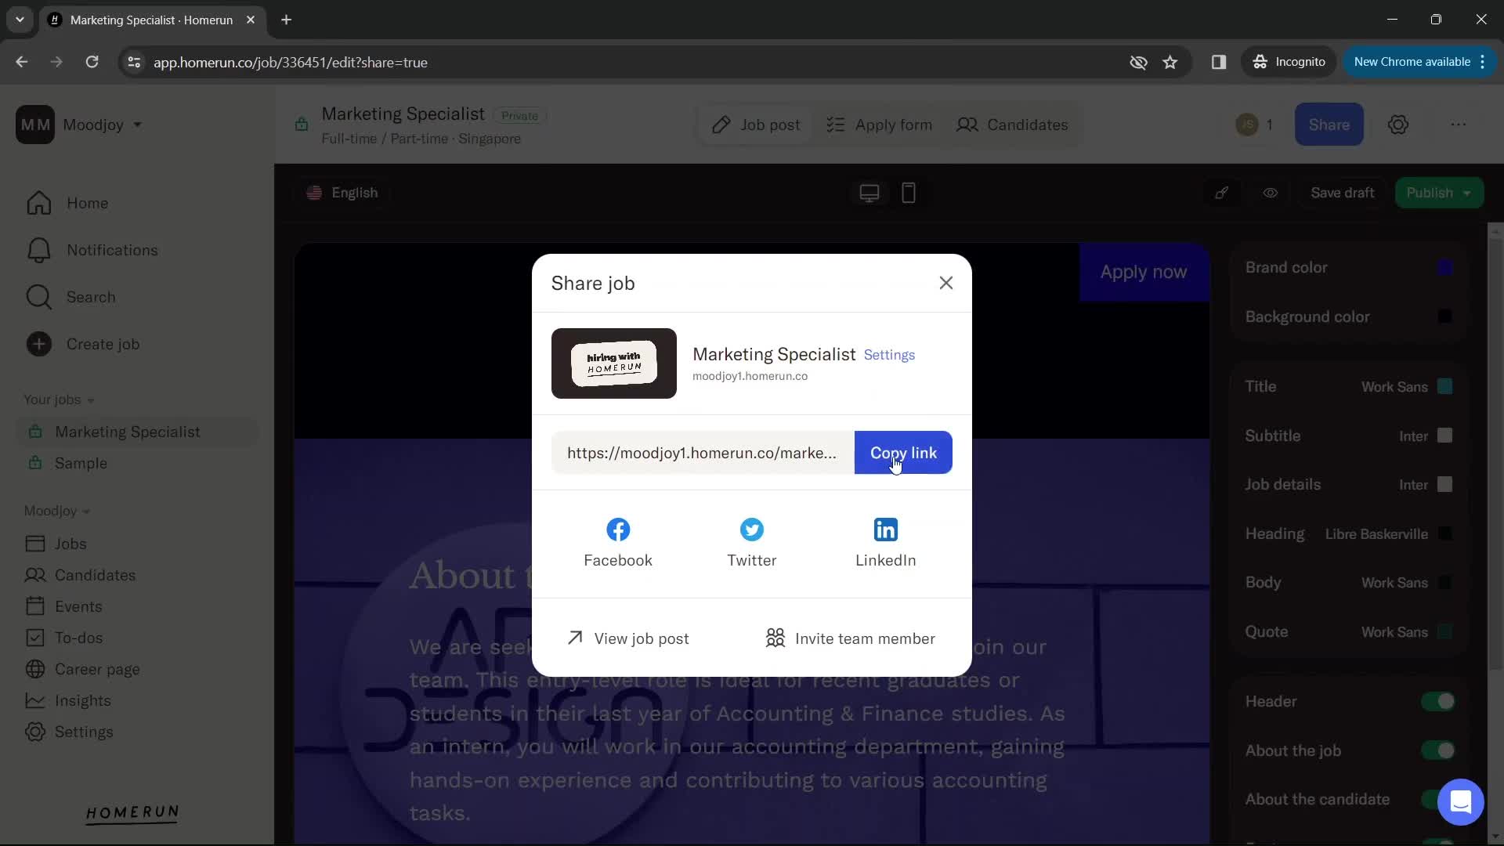The width and height of the screenshot is (1504, 846).
Task: Change Quote font Work Sans
Action: [1394, 632]
